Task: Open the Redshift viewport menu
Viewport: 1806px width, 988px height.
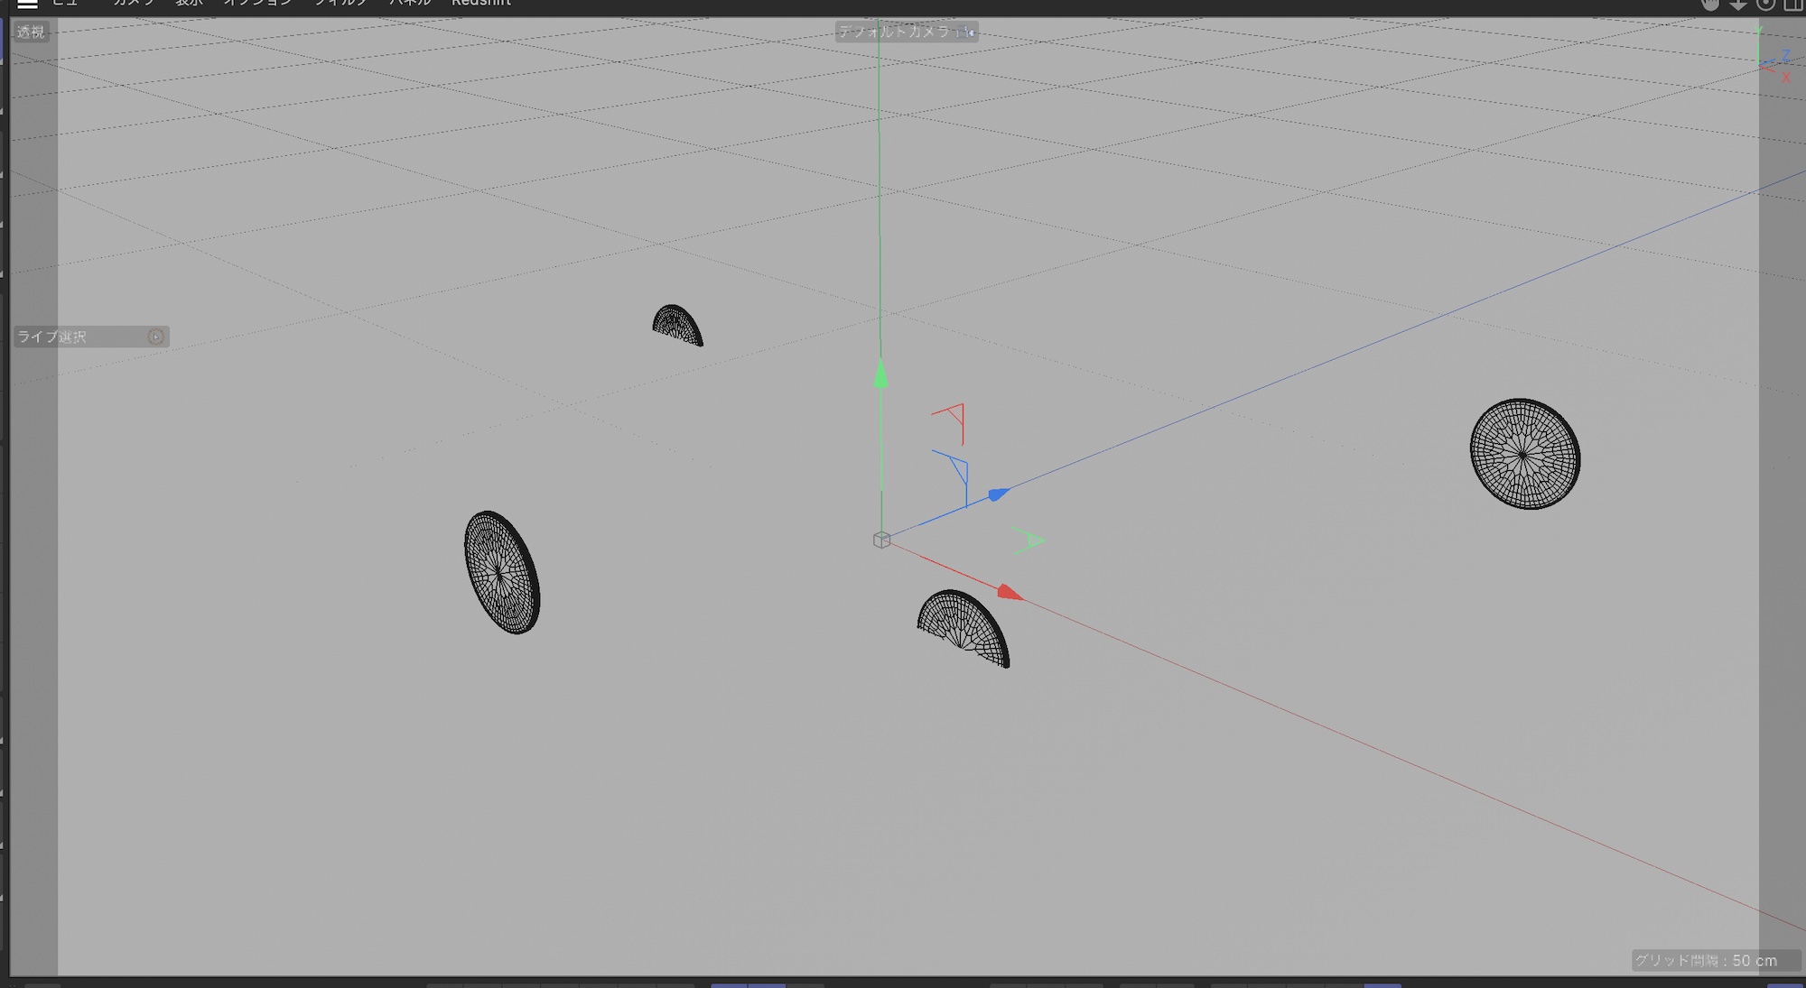Action: (481, 3)
